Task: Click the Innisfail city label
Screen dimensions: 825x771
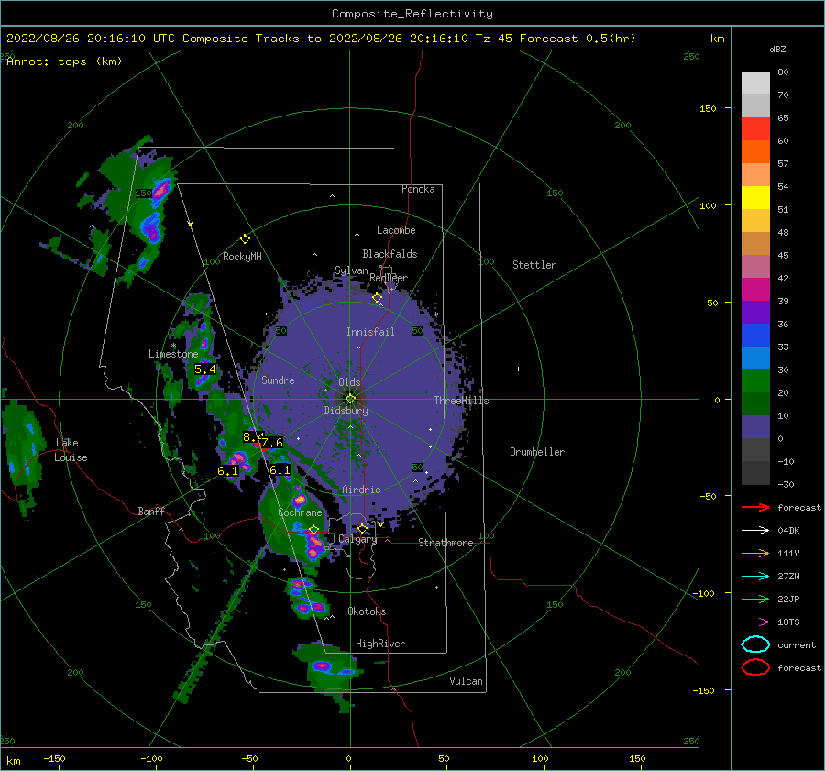Action: point(370,332)
